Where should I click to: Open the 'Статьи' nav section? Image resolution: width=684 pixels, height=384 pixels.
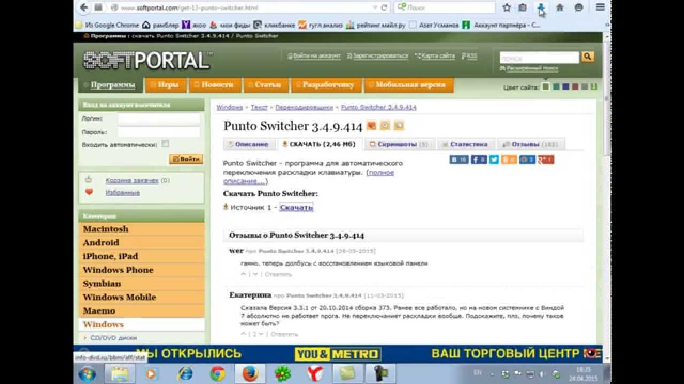coord(265,85)
